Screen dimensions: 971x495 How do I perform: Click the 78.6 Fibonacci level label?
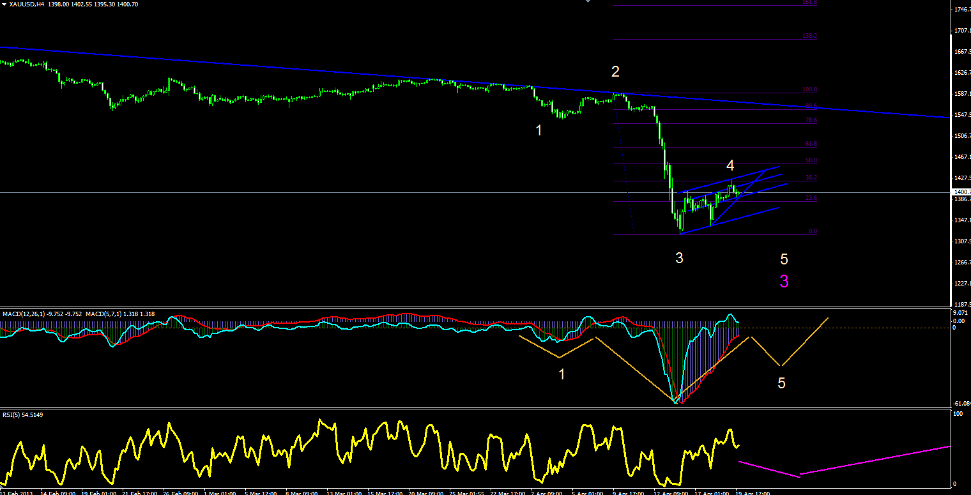click(x=811, y=120)
